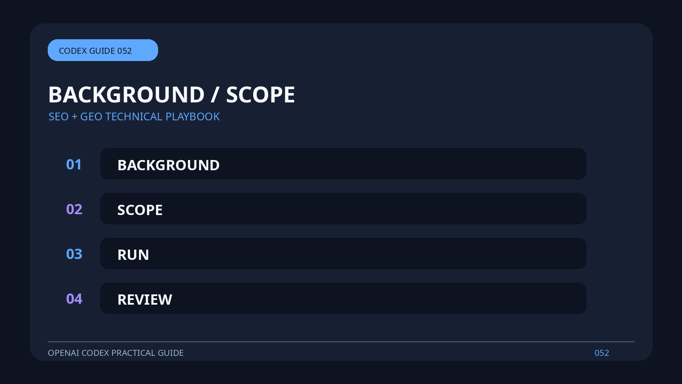Select the RUN agenda row
Screen dimensions: 682x384
pos(343,253)
